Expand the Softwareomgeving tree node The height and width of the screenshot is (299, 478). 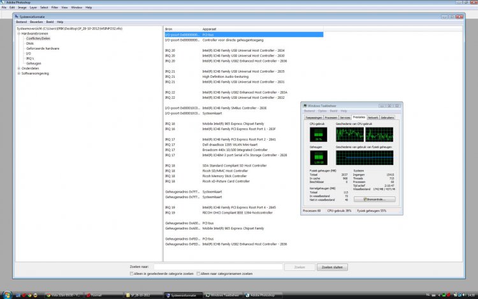(x=19, y=73)
